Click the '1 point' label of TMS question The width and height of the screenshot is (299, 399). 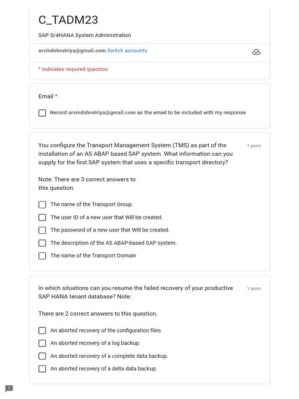pos(254,146)
